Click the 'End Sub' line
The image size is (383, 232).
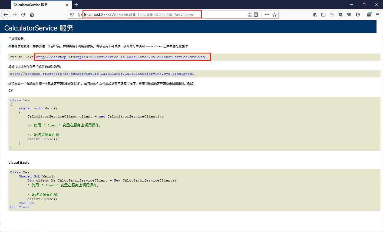pos(26,203)
